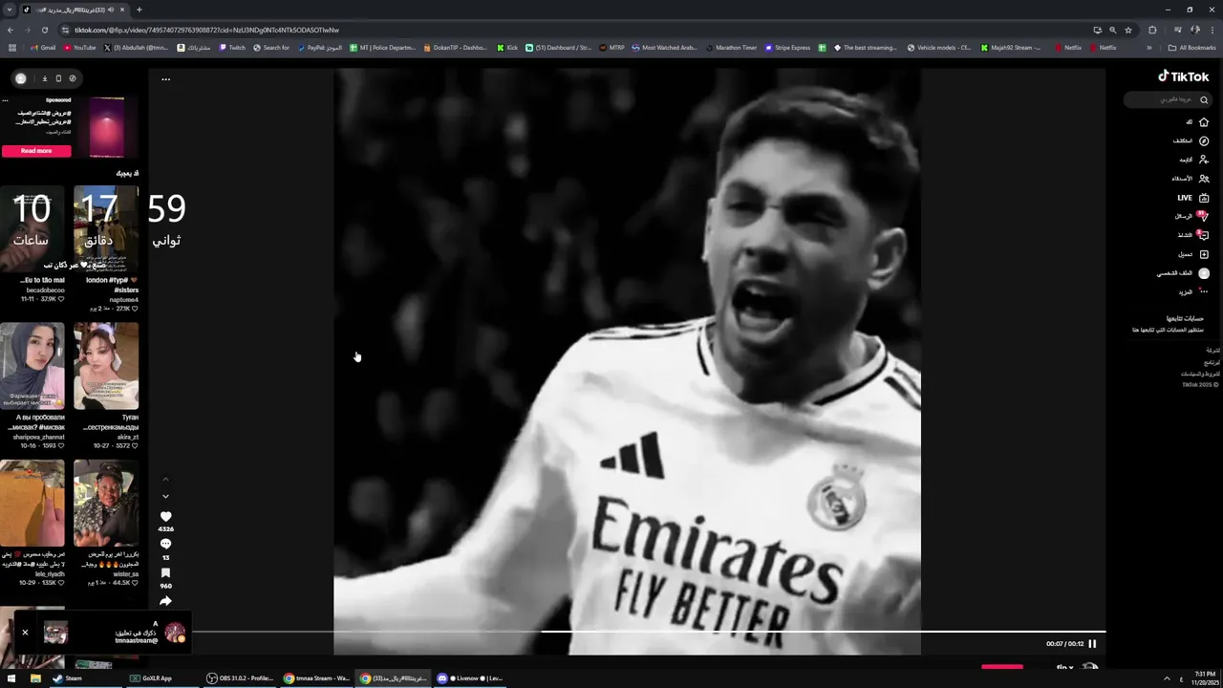This screenshot has width=1223, height=688.
Task: Click the circular slash icon in pill
Action: [x=72, y=78]
